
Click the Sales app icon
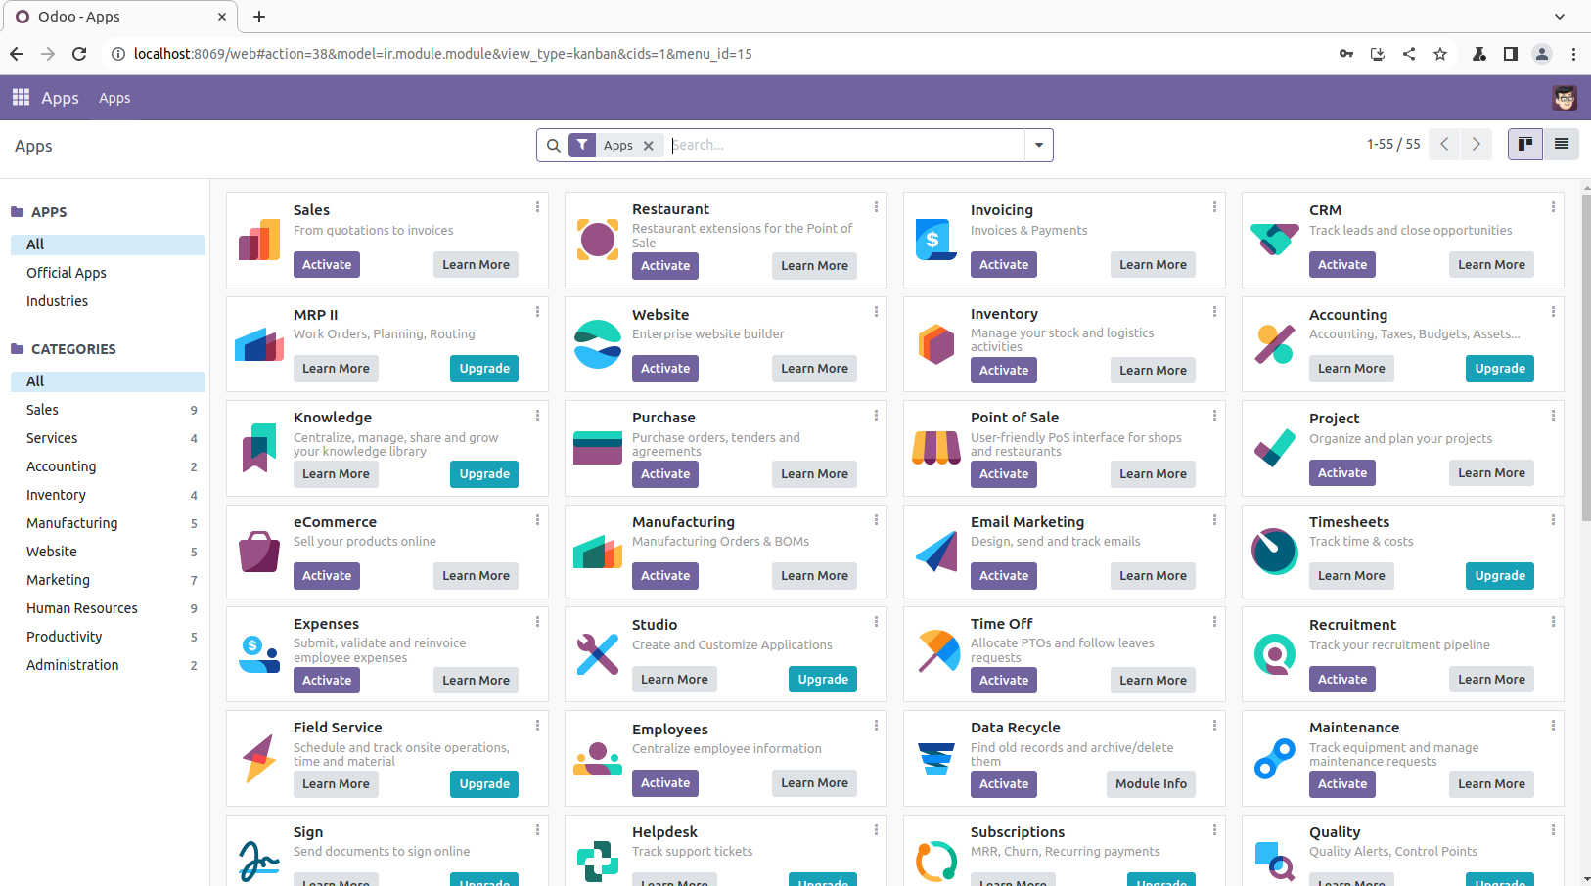click(259, 240)
